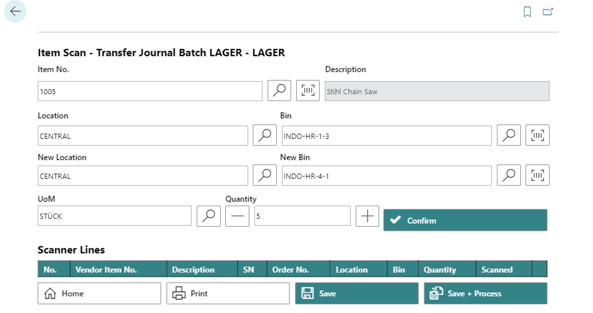Go back with the arrow icon
This screenshot has width=593, height=313.
pos(15,11)
